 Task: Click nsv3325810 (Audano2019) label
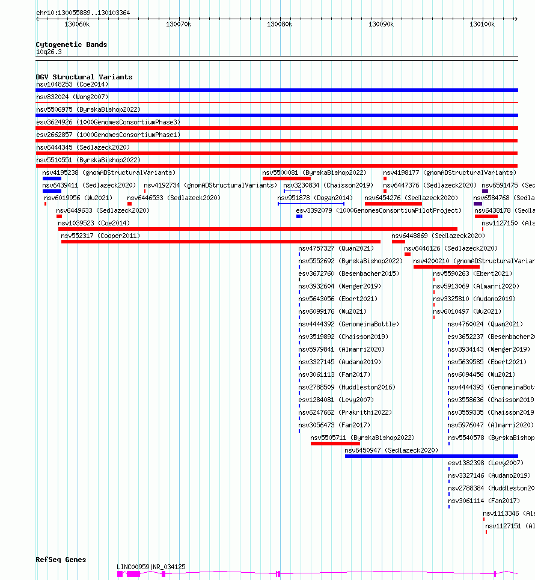474,299
